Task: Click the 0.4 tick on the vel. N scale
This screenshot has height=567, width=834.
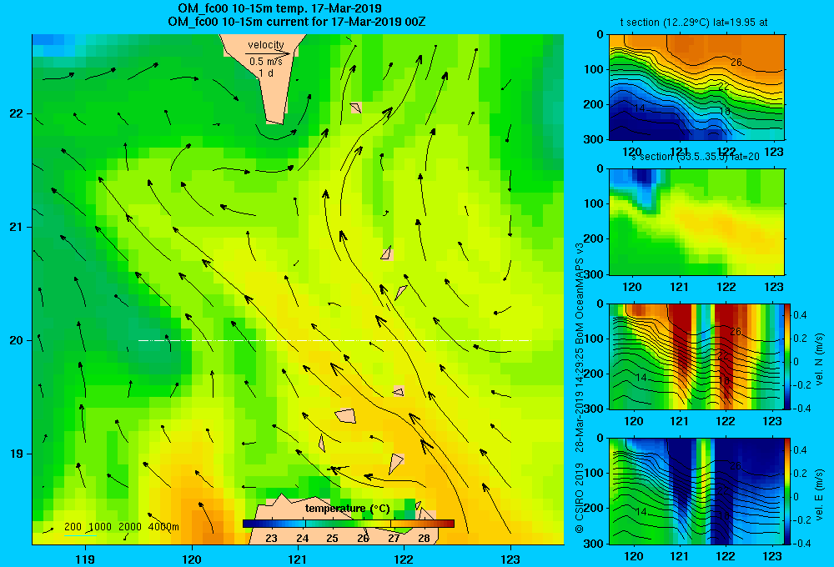Action: [x=800, y=315]
